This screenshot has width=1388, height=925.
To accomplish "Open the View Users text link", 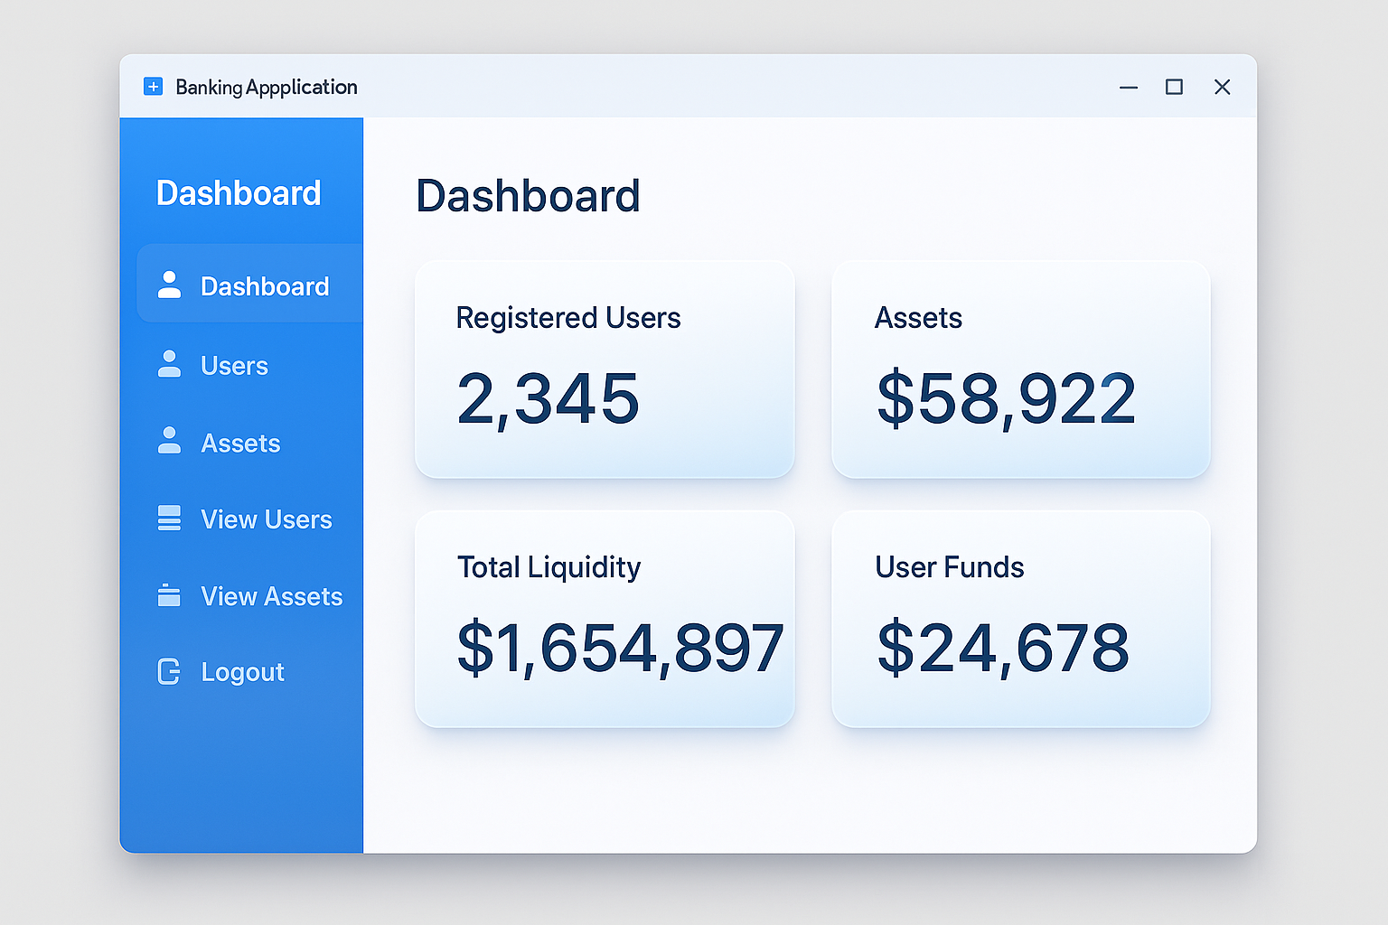I will pos(267,519).
